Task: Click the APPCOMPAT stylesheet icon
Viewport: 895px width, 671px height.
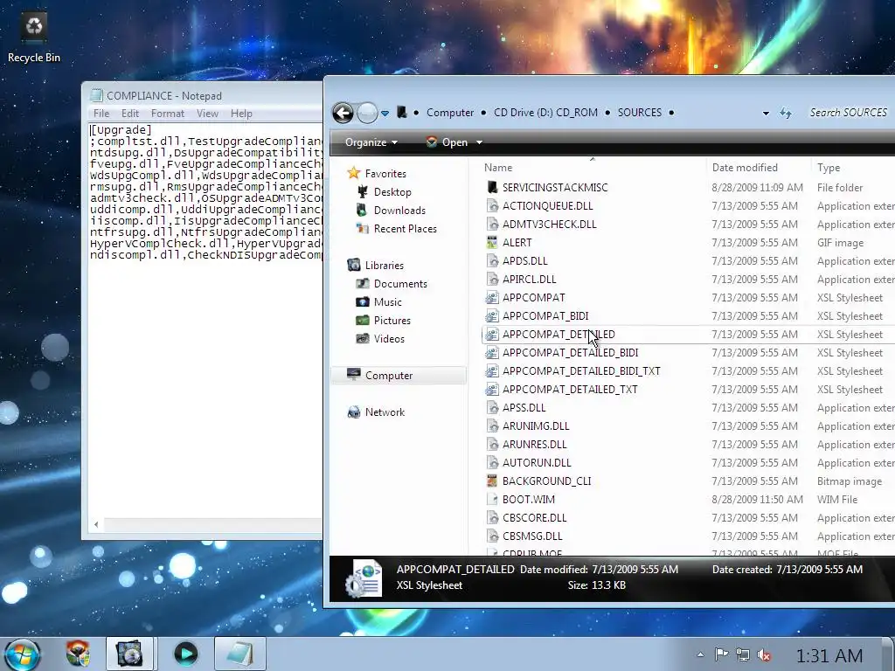Action: pos(491,297)
